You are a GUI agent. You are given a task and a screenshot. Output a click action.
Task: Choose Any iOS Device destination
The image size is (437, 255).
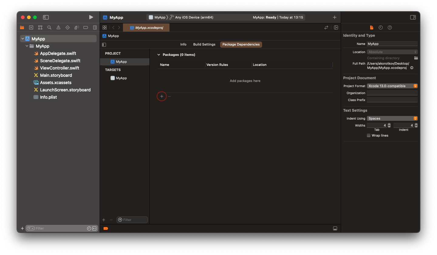[x=191, y=17]
